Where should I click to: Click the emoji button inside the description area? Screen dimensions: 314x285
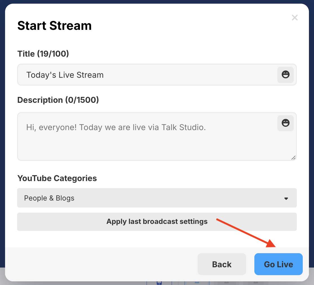[x=285, y=123]
